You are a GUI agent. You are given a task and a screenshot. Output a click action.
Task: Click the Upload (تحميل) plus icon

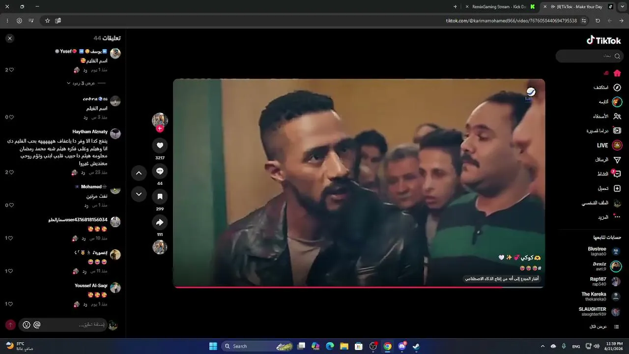coord(617,188)
